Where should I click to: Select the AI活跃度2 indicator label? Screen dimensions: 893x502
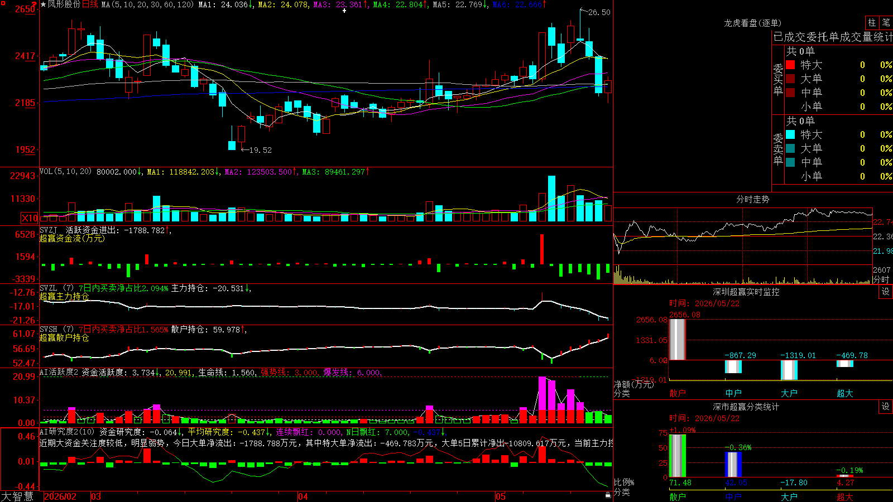(59, 372)
